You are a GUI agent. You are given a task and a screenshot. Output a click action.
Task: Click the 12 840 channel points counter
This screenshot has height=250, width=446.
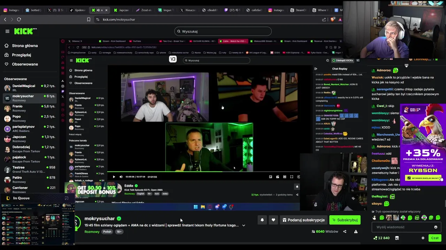(381, 238)
